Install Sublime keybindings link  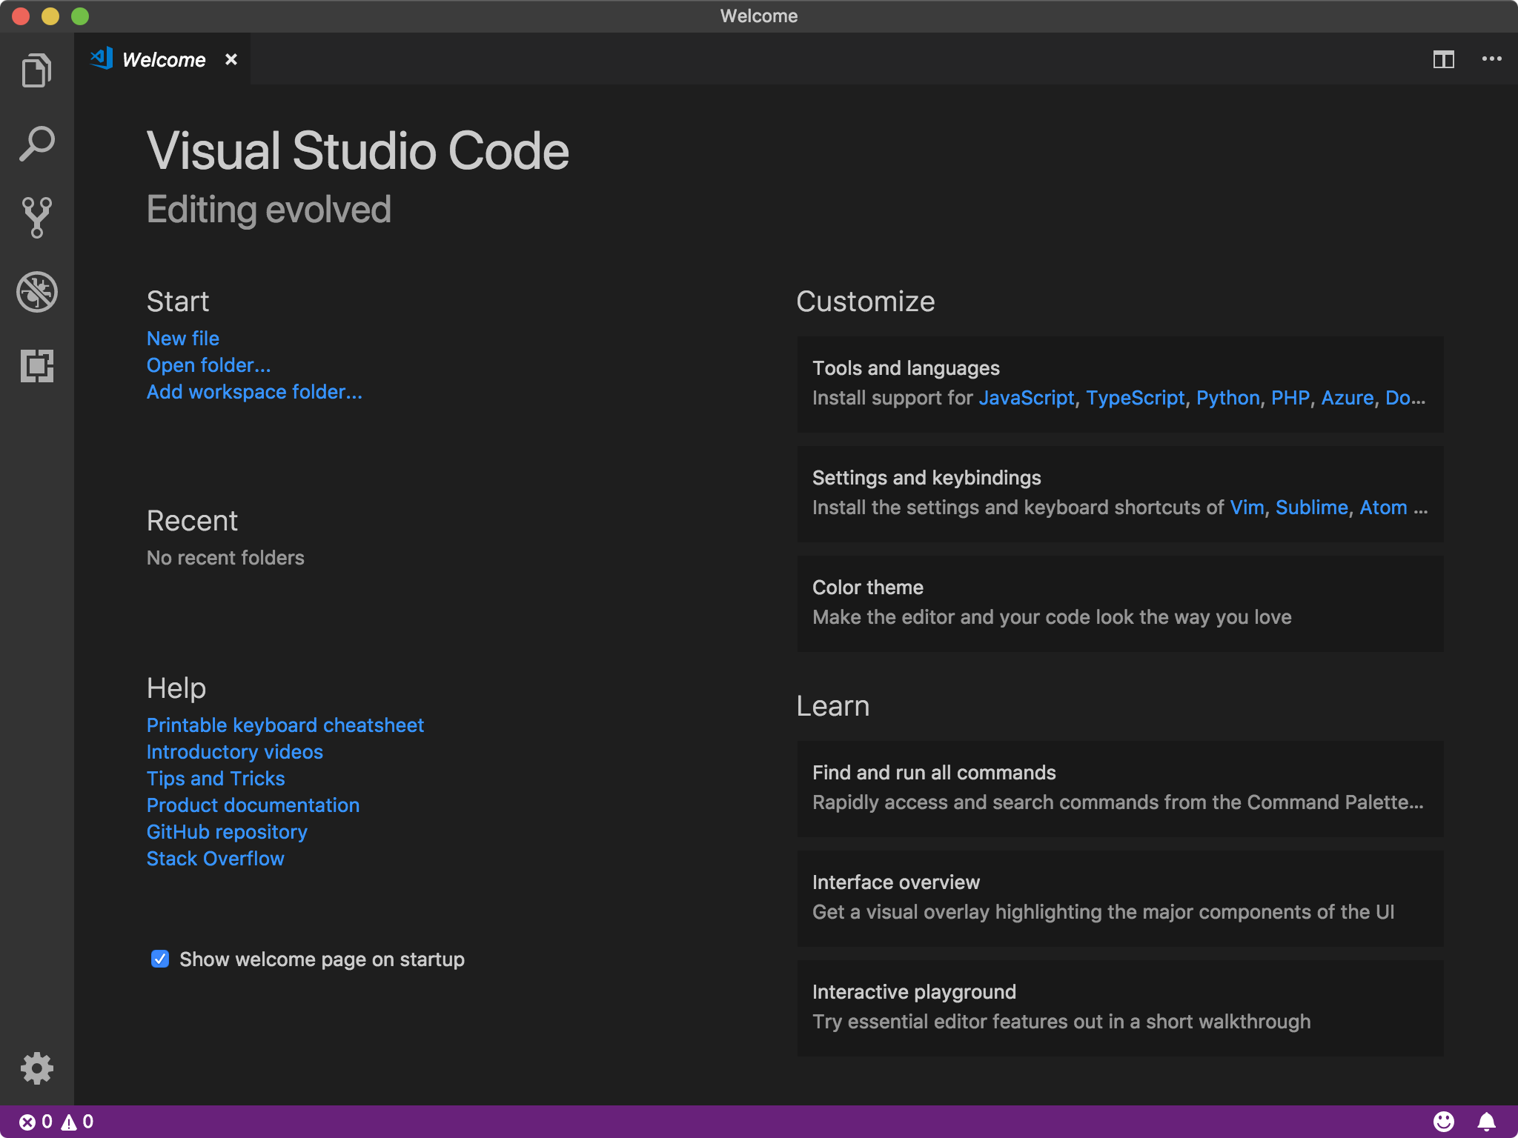click(x=1312, y=508)
